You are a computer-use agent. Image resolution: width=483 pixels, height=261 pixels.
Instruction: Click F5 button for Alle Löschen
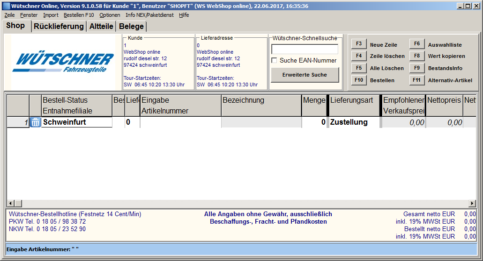tap(359, 68)
